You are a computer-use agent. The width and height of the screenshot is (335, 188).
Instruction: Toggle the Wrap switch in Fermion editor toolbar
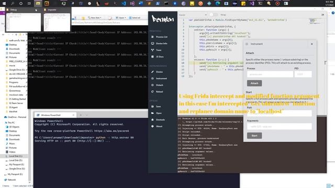214,15
